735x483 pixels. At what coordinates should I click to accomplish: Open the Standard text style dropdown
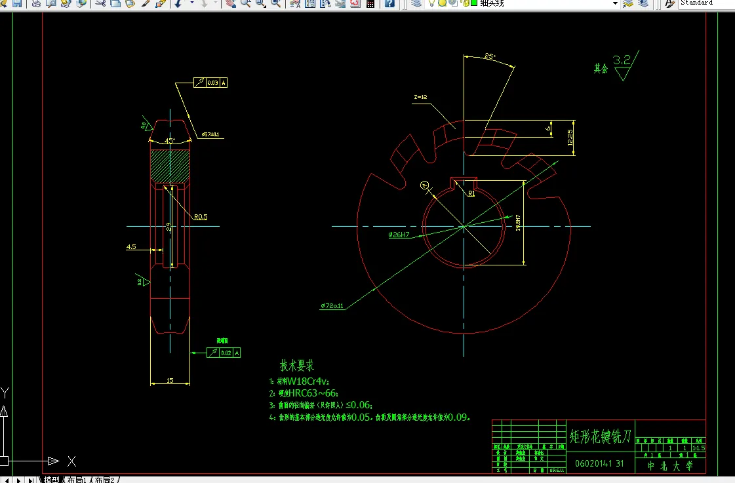(x=707, y=3)
